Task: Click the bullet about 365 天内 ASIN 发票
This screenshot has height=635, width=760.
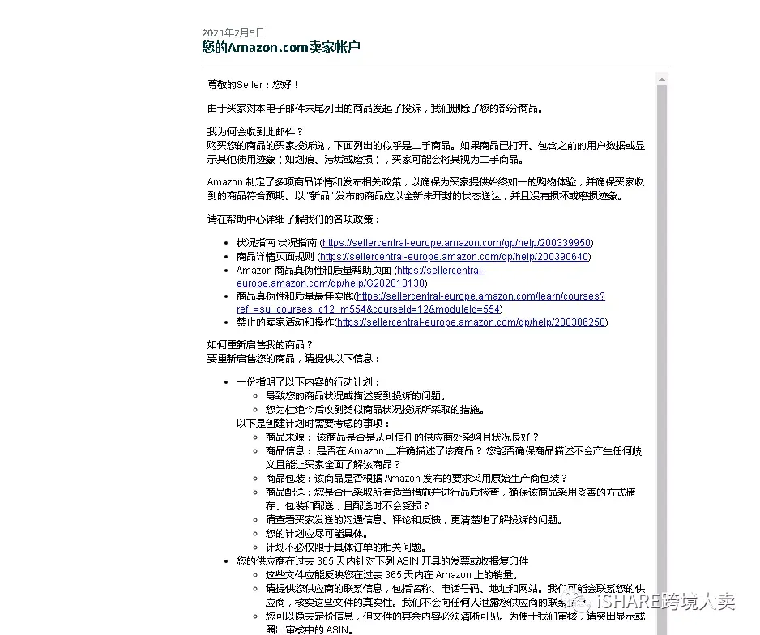Action: point(382,561)
